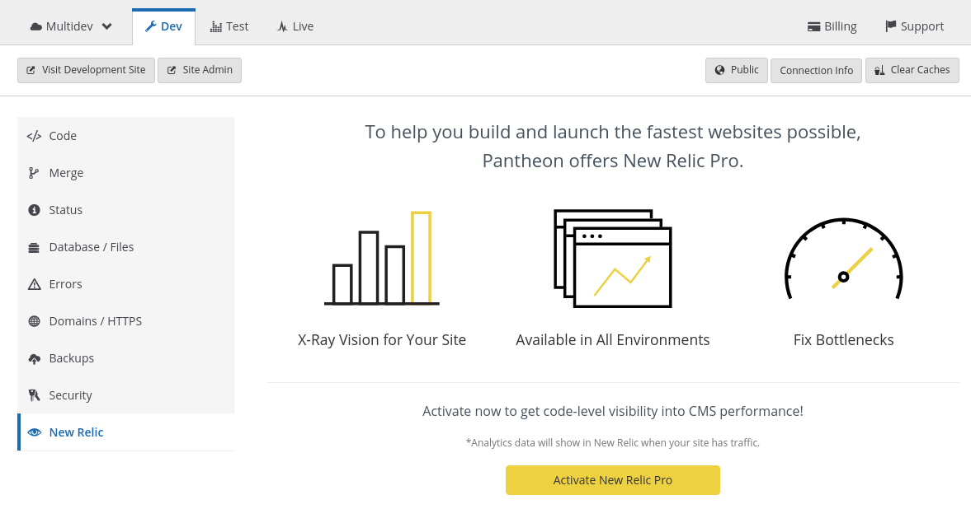This screenshot has width=971, height=523.
Task: Click the Clear Caches button
Action: click(912, 70)
